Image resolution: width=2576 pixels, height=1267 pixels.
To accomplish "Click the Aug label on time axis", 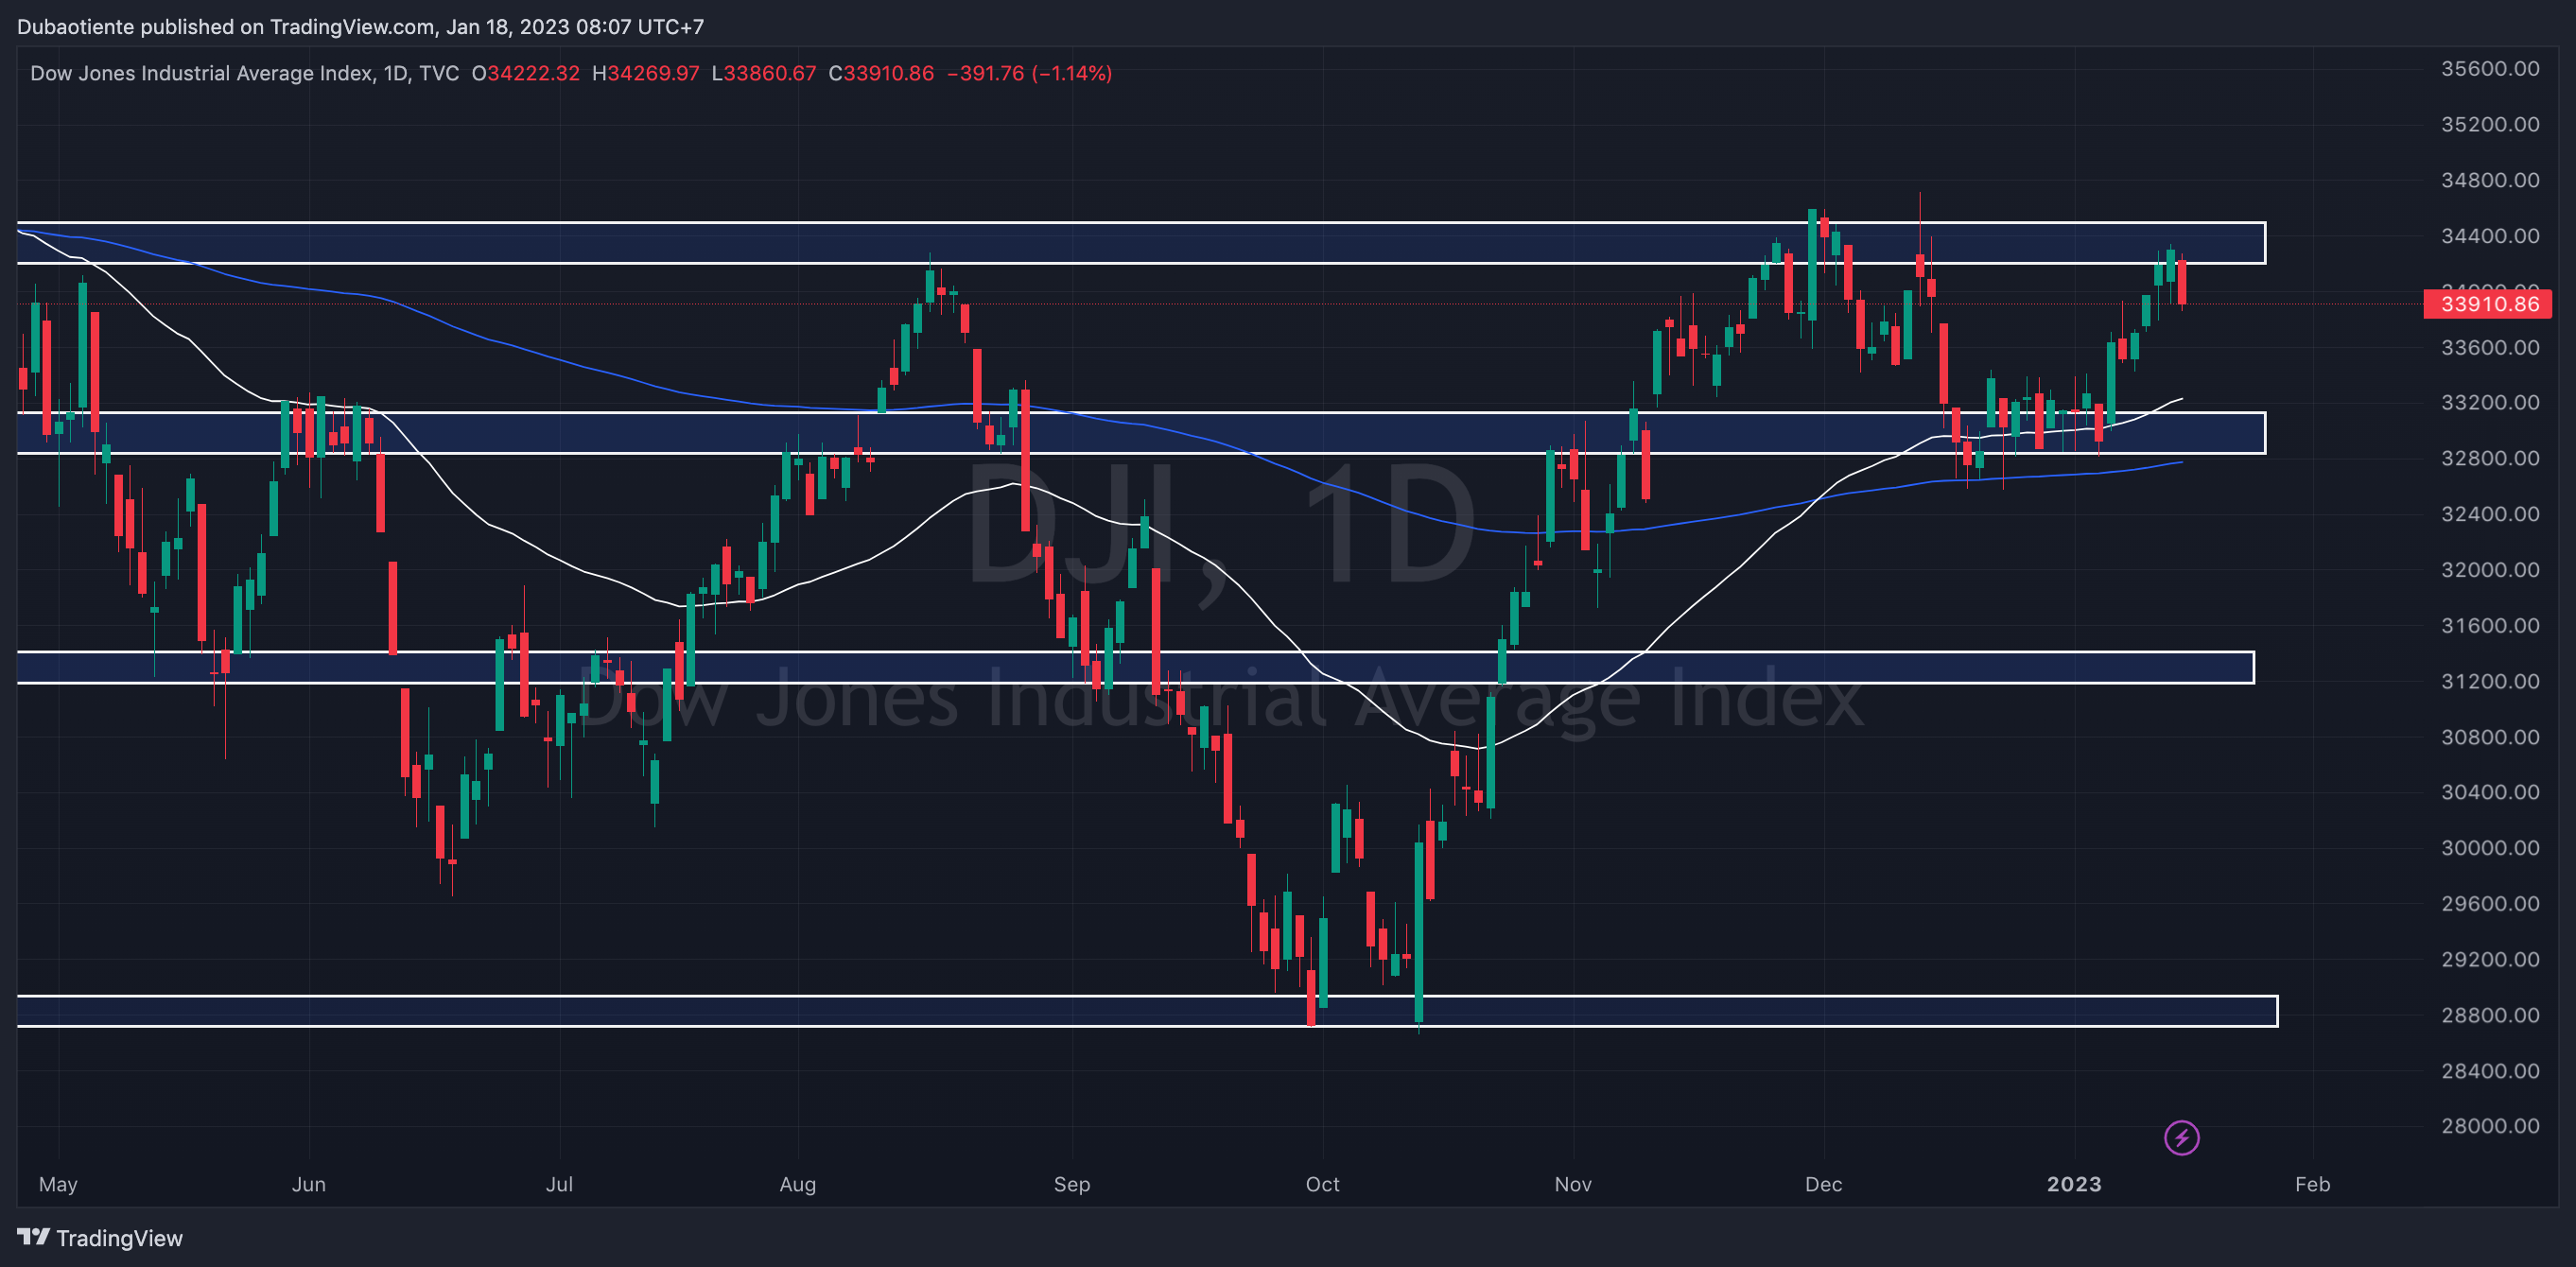I will [x=798, y=1185].
